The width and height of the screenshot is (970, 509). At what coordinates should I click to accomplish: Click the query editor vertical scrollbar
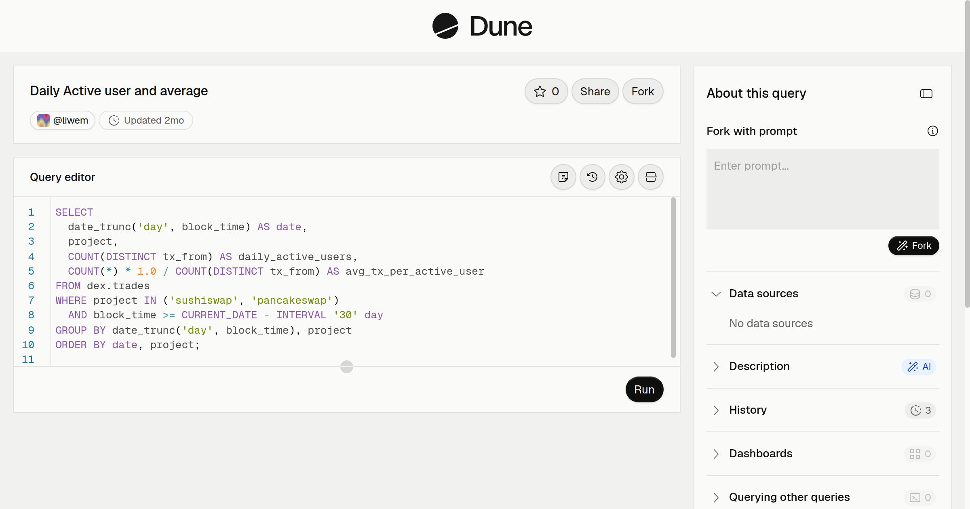673,277
